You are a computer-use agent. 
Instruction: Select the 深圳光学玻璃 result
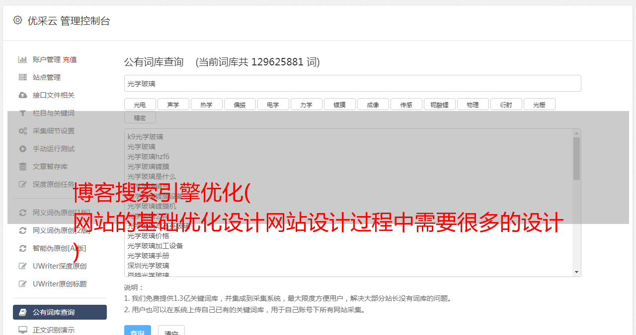click(148, 266)
